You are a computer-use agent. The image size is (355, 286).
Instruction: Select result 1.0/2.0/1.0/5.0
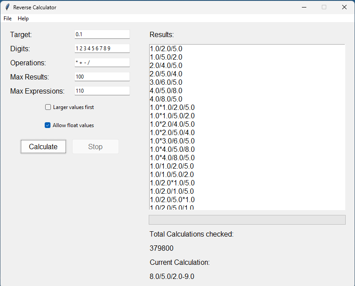click(x=172, y=191)
